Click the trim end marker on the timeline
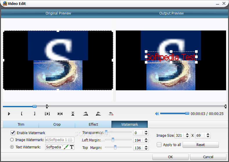The image size is (229, 162). point(225,106)
